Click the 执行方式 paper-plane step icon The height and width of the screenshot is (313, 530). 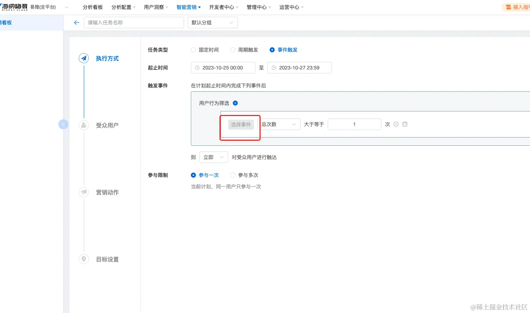point(84,58)
